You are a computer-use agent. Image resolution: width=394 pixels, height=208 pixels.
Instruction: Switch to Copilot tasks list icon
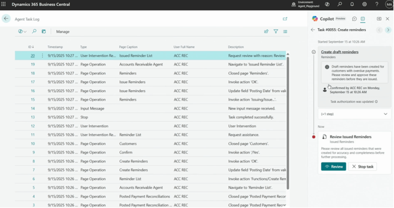pyautogui.click(x=363, y=19)
